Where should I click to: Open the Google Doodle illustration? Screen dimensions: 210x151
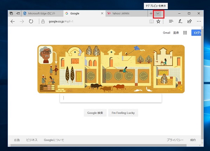coord(111,69)
